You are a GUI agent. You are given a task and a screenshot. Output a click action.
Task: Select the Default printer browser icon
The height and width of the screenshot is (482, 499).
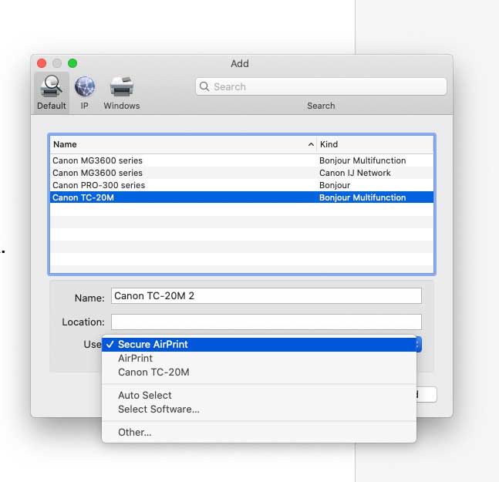(51, 93)
